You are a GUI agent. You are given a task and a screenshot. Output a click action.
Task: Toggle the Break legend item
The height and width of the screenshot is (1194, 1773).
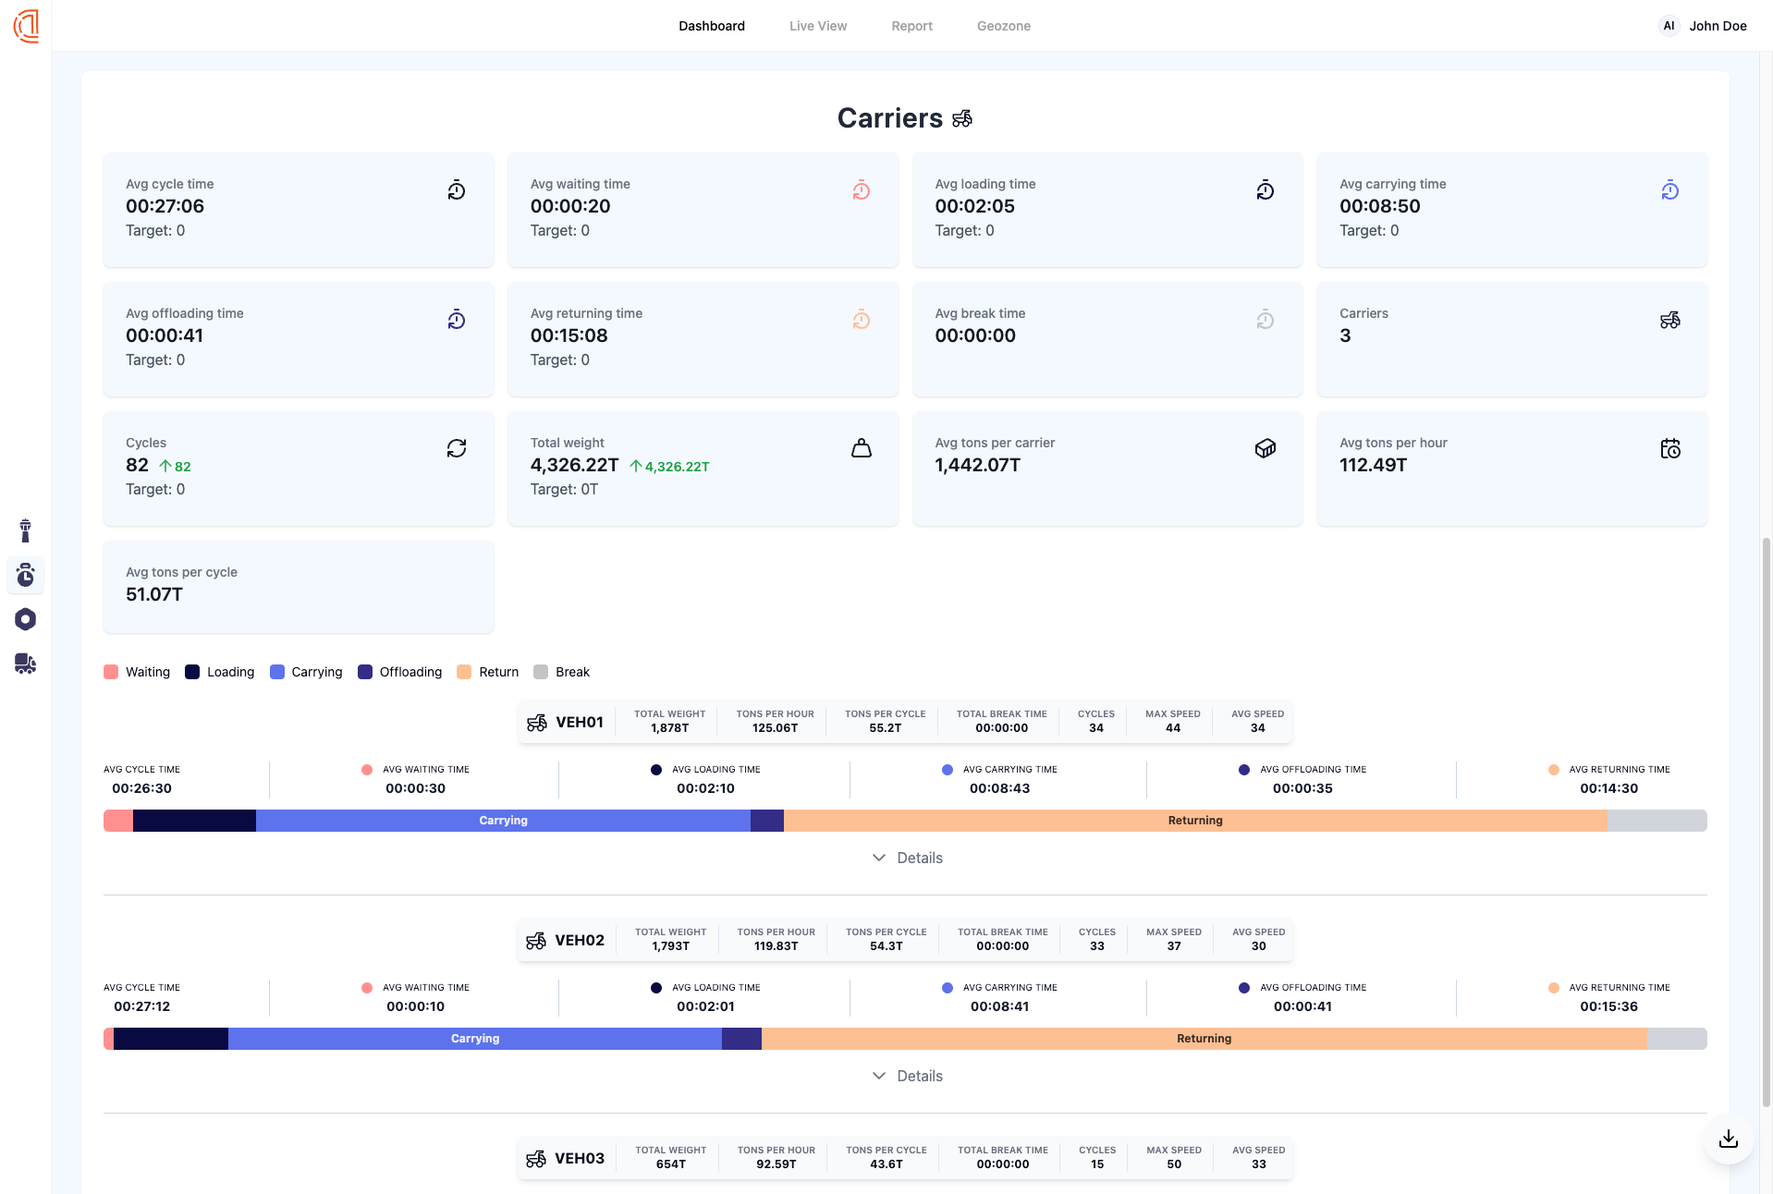(x=562, y=672)
